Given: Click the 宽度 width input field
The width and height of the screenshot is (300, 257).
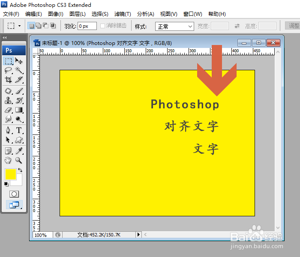Looking at the screenshot, I should pos(220,26).
